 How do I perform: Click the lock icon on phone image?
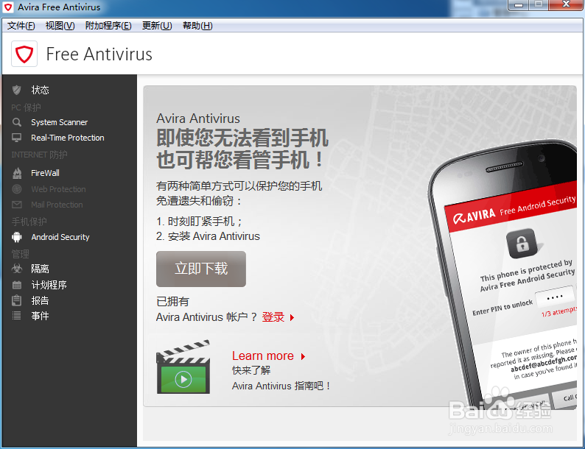(x=522, y=244)
